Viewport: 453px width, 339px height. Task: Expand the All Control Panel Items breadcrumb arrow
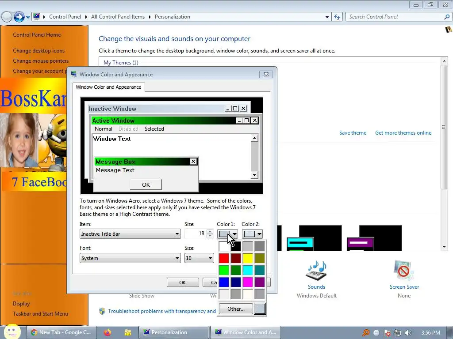click(x=150, y=17)
